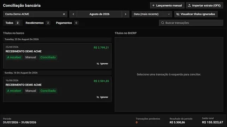This screenshot has height=127, width=227.
Task: Click the crossed-eye icon in Visualizar títulos ignorados
Action: pyautogui.click(x=178, y=14)
